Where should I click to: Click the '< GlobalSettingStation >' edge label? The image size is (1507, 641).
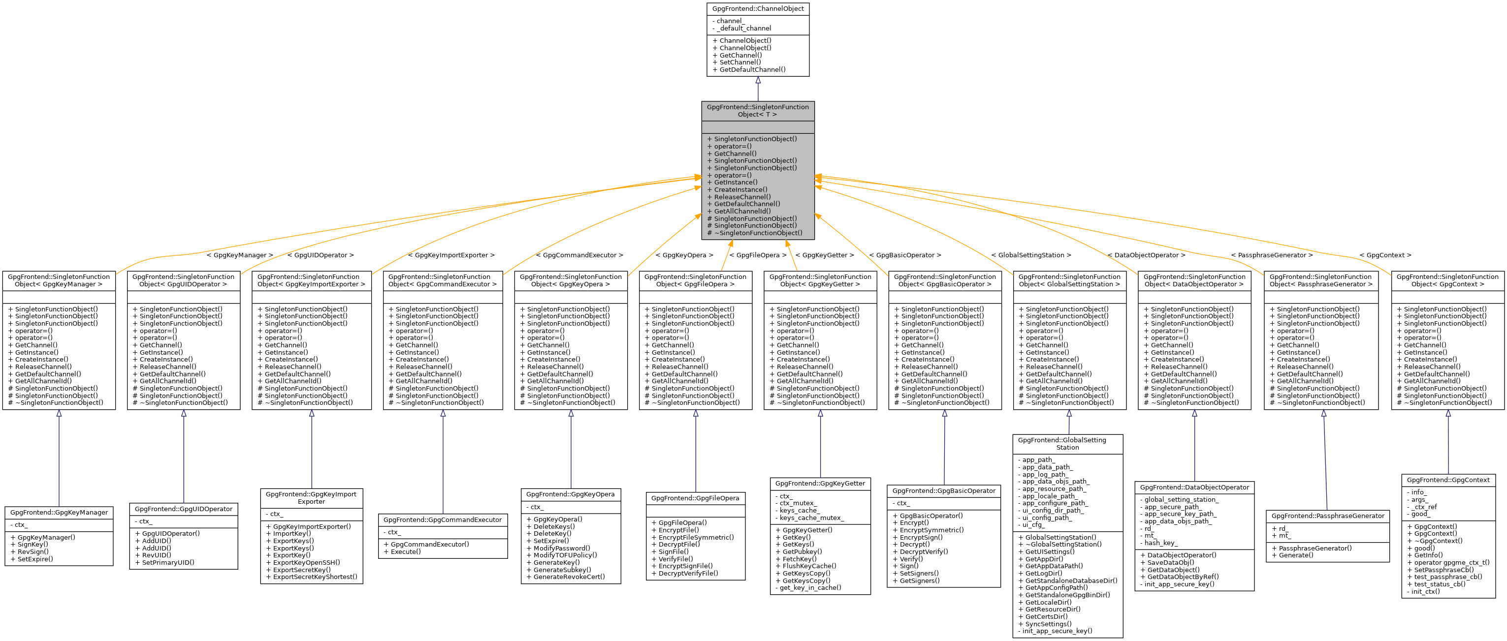(x=1031, y=255)
